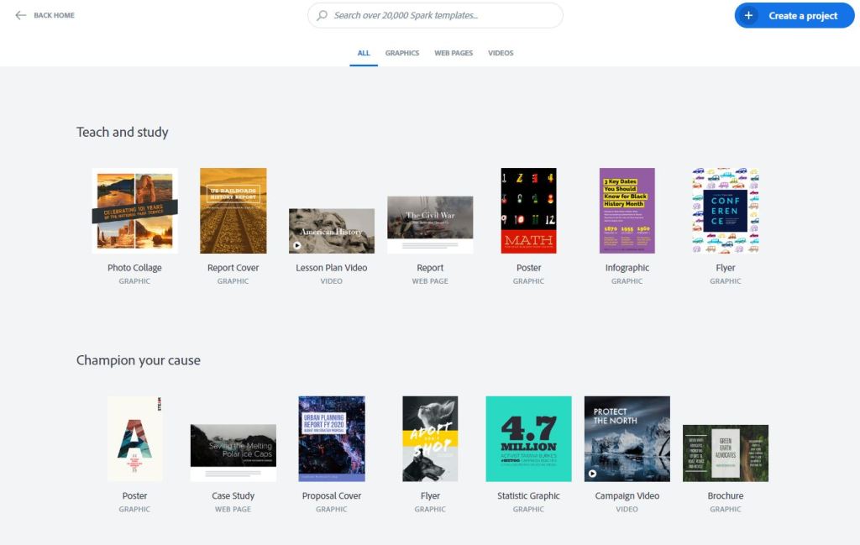The image size is (860, 545).
Task: Pick the Conference flyer template
Action: pyautogui.click(x=725, y=211)
